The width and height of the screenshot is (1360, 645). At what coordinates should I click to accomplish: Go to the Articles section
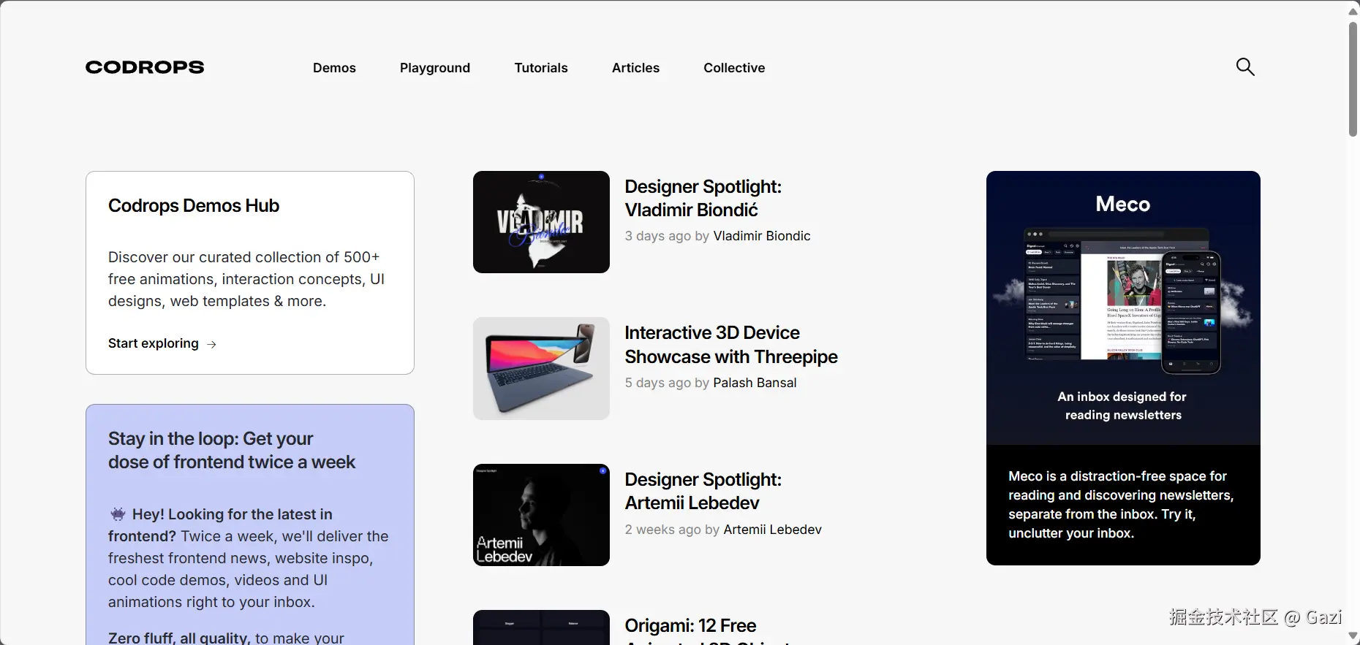[x=635, y=68]
